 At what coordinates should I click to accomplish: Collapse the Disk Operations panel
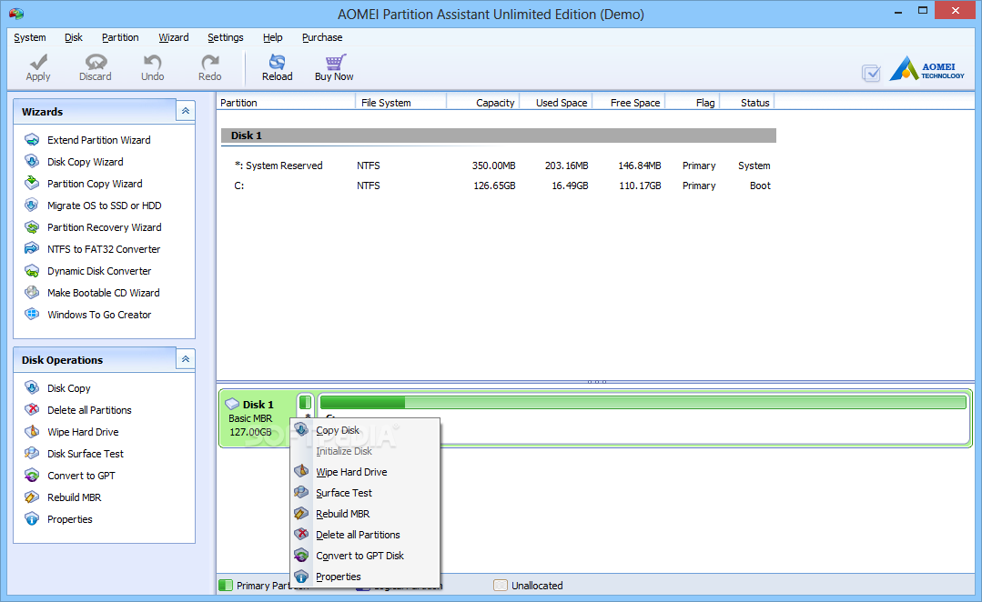(186, 360)
